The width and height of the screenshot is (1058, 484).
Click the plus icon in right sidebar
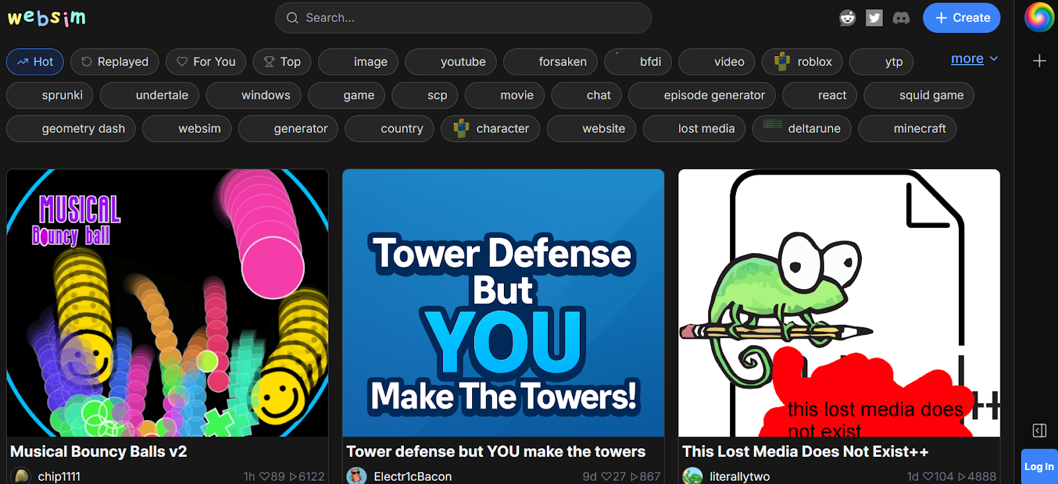tap(1039, 61)
